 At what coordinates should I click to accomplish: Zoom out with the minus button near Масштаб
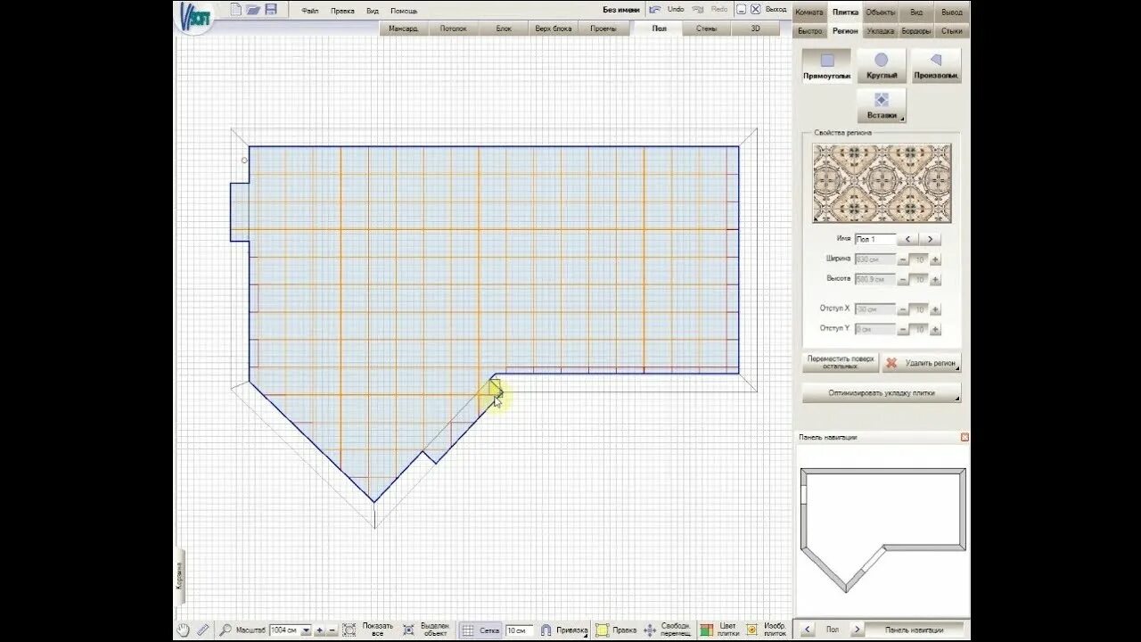coord(332,630)
